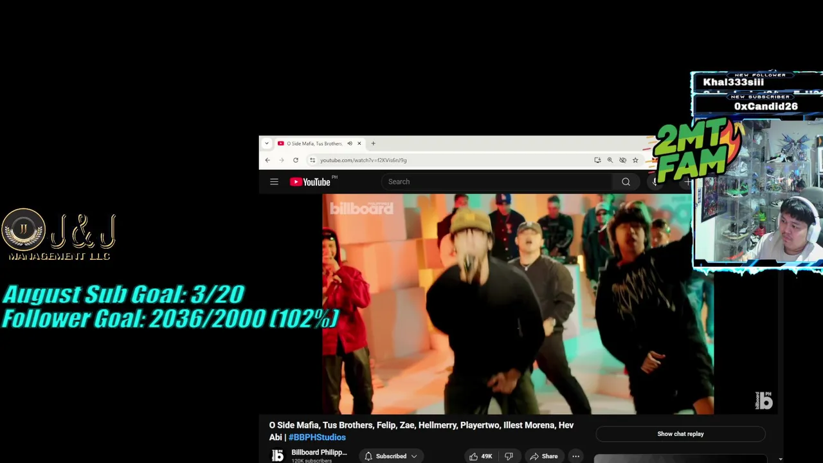Open the Billboard Philipp... channel name link
This screenshot has width=823, height=463.
pyautogui.click(x=319, y=453)
